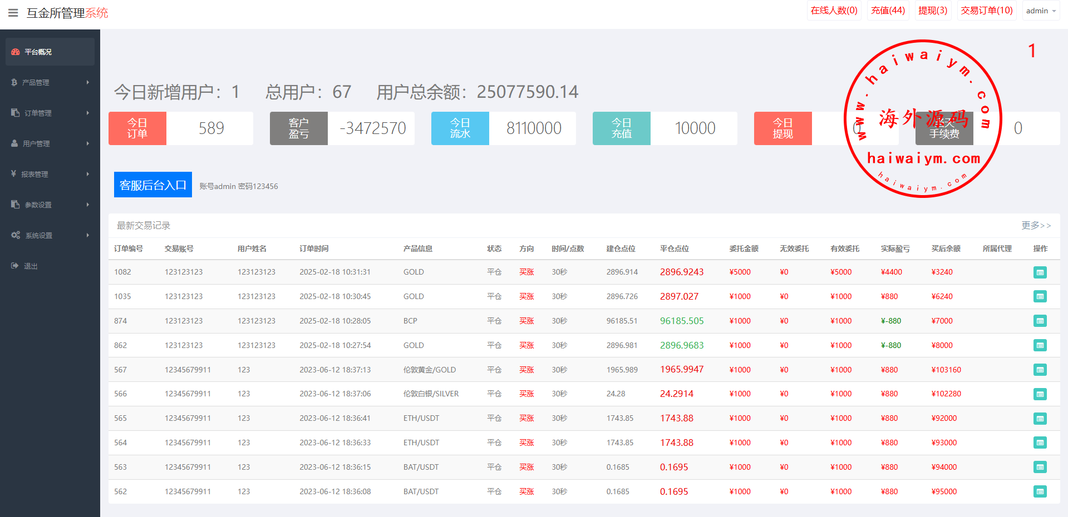Click the dashboard icon beside 平台概况
This screenshot has width=1068, height=517.
(x=16, y=52)
